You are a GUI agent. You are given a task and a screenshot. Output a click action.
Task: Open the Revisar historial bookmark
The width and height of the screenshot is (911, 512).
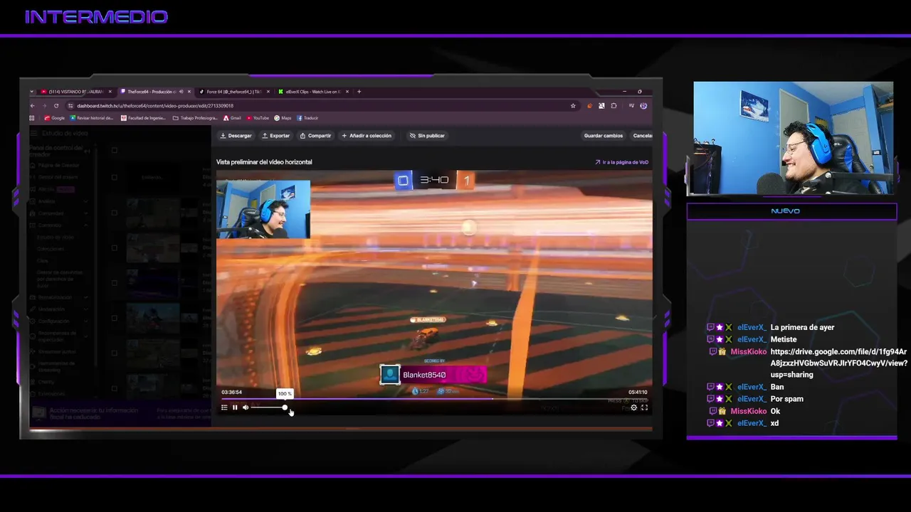click(x=91, y=118)
